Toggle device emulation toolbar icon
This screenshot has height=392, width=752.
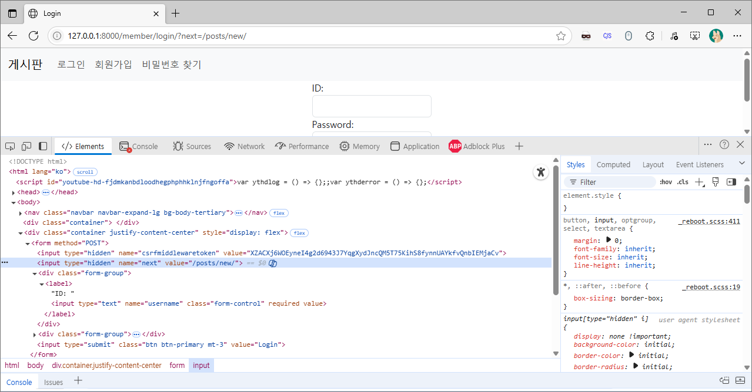coord(26,146)
